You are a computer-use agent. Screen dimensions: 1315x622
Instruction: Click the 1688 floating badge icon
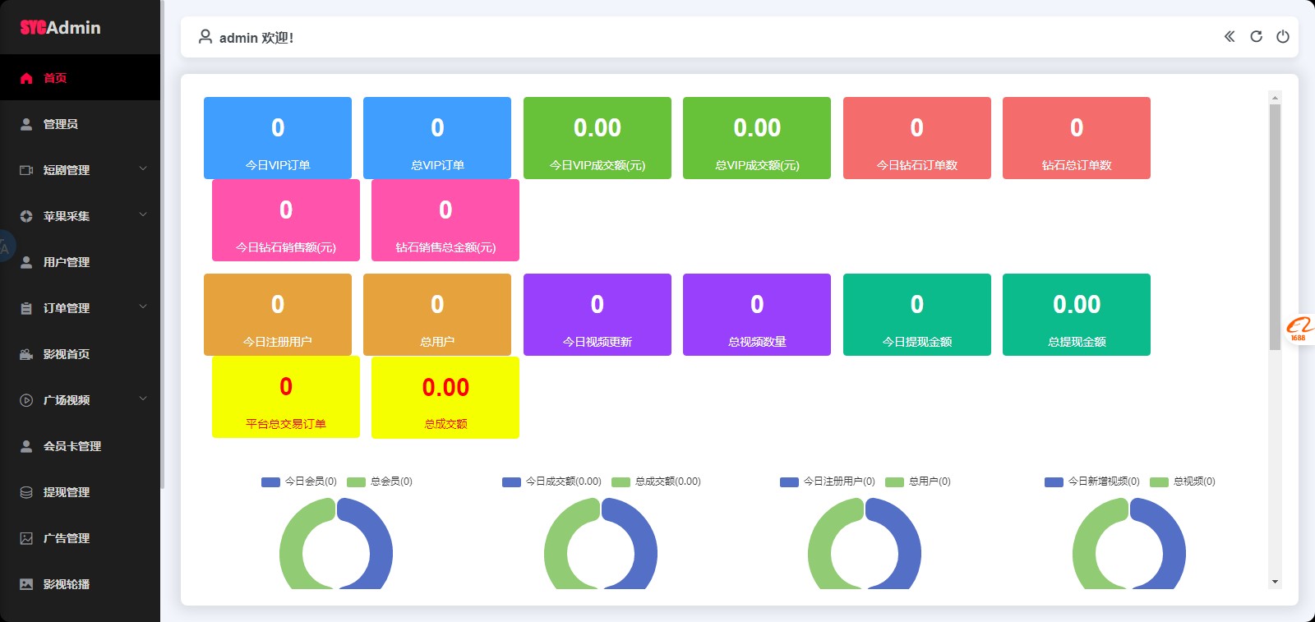coord(1299,329)
